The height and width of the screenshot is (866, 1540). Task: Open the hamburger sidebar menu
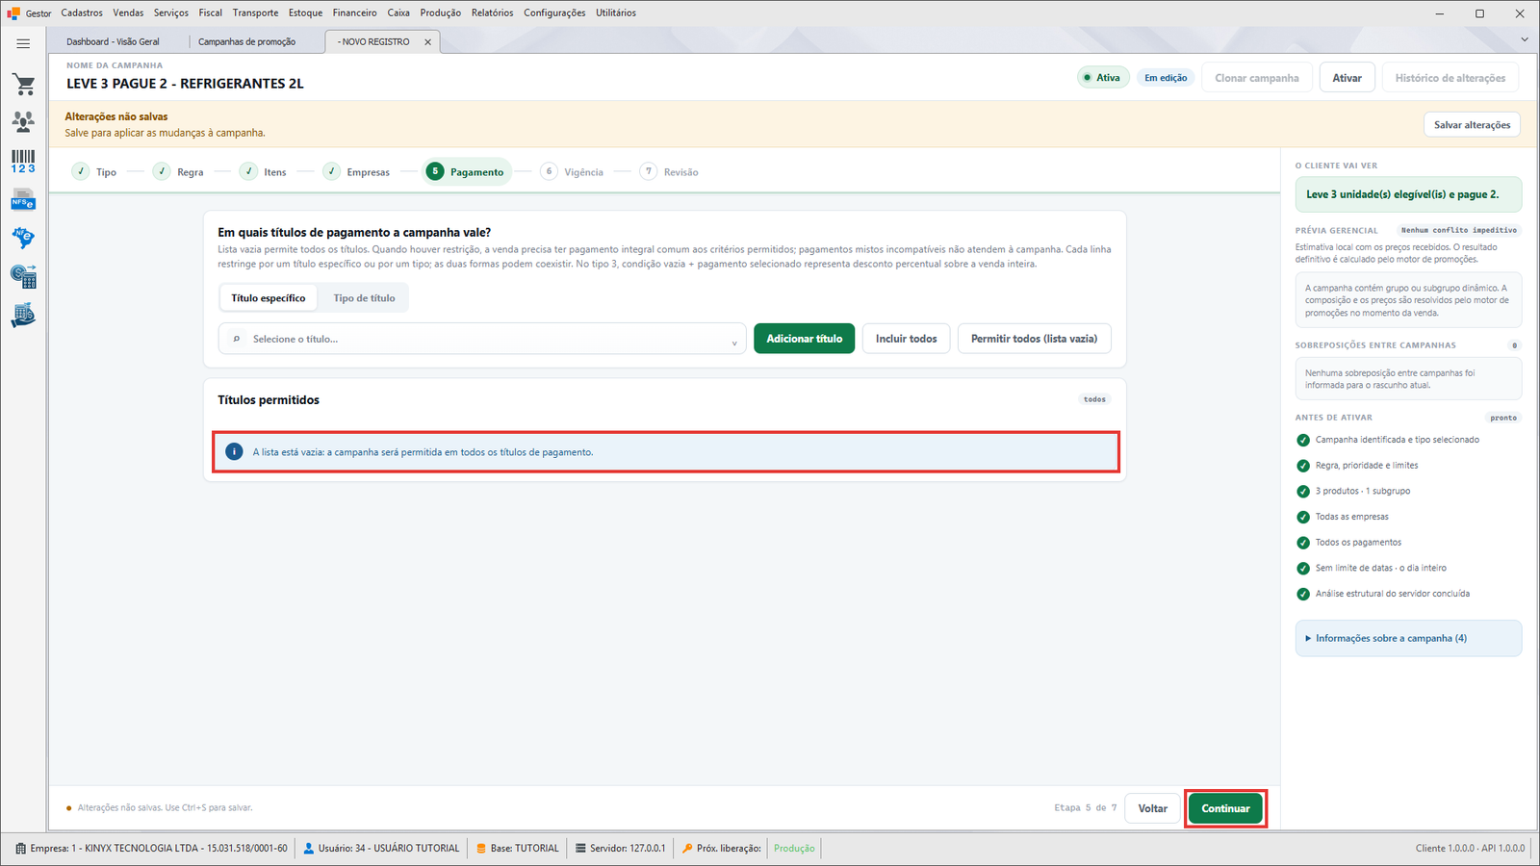point(23,43)
